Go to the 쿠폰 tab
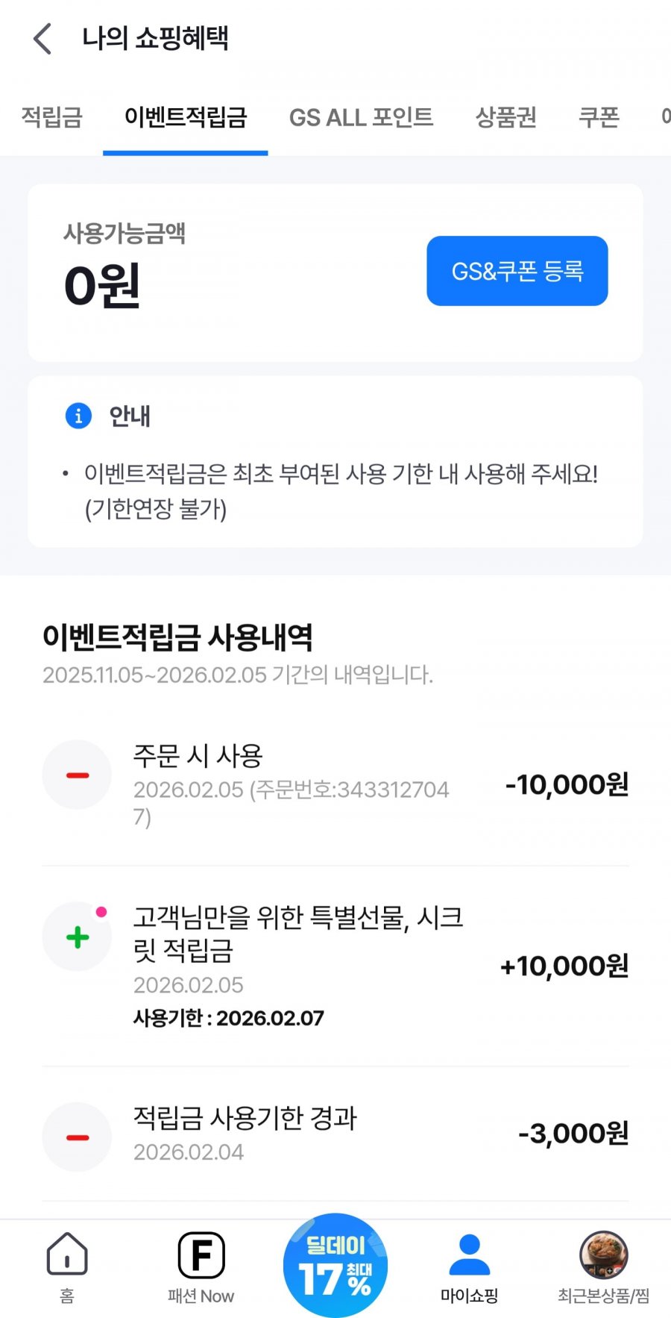This screenshot has width=671, height=1318. point(599,117)
